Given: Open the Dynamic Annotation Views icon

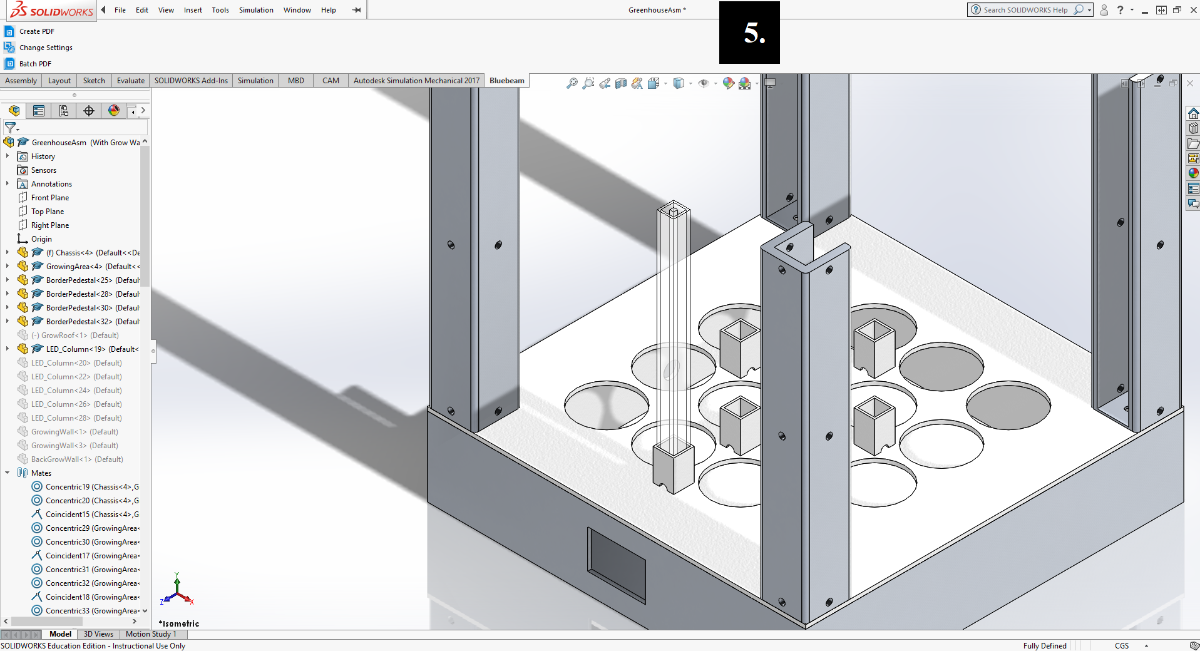Looking at the screenshot, I should click(x=637, y=83).
